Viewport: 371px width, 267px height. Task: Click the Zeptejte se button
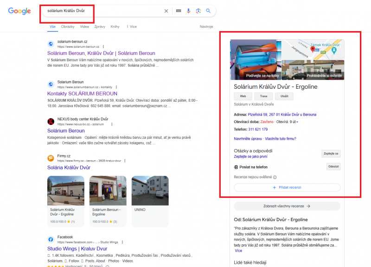(331, 154)
